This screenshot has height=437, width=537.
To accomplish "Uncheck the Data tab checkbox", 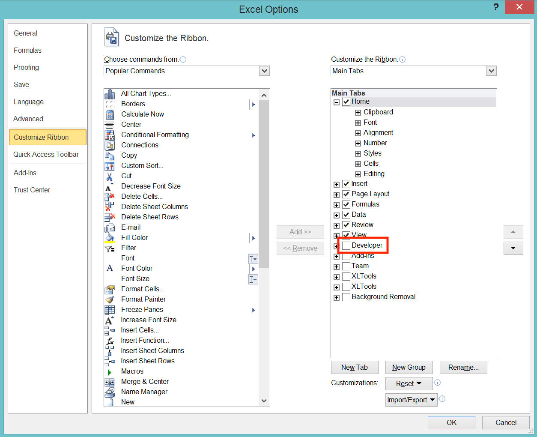I will coord(346,215).
